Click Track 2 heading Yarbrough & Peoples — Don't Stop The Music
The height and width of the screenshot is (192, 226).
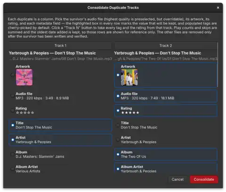tap(158, 53)
